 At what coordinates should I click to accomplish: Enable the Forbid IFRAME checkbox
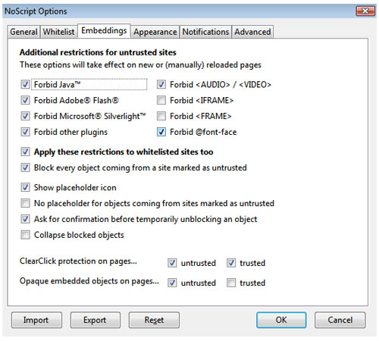click(161, 100)
